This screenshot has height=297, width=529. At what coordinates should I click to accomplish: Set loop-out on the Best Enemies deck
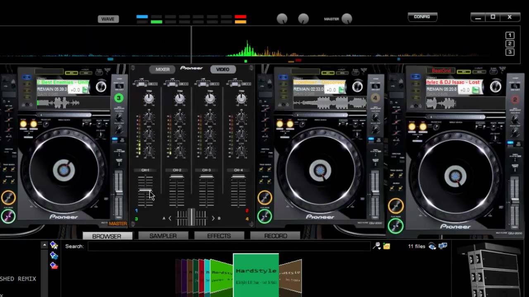tap(33, 124)
